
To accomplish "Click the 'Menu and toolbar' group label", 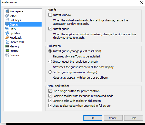I will pos(58,86).
